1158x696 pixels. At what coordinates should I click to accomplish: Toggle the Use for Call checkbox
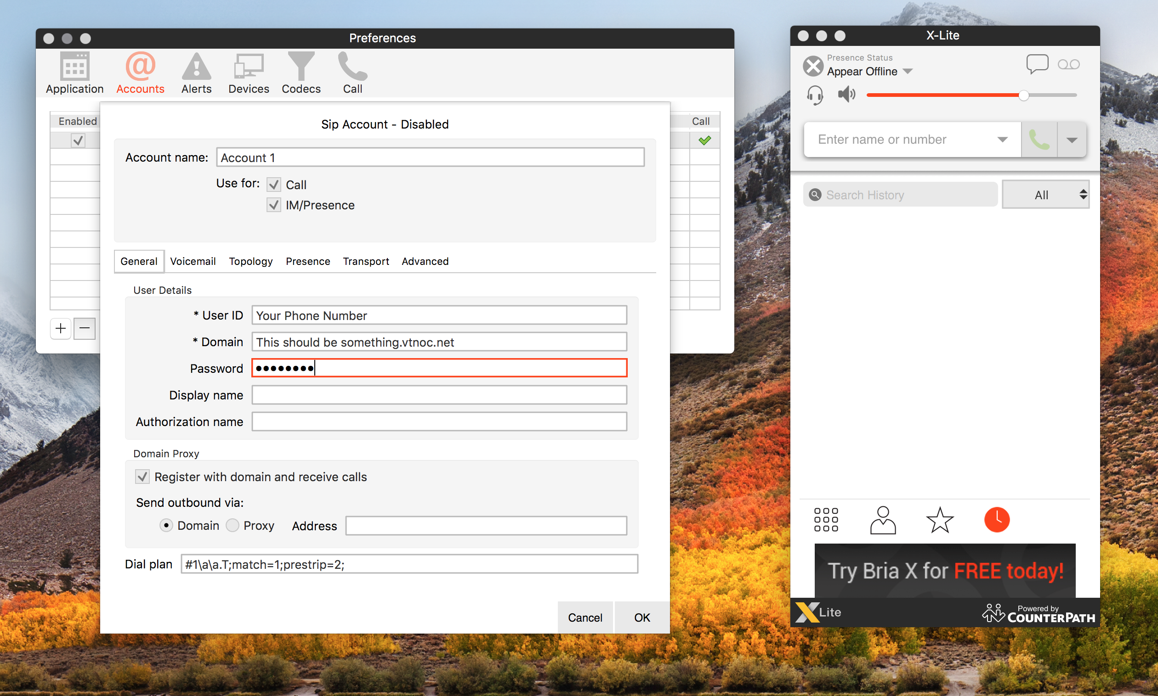point(274,185)
